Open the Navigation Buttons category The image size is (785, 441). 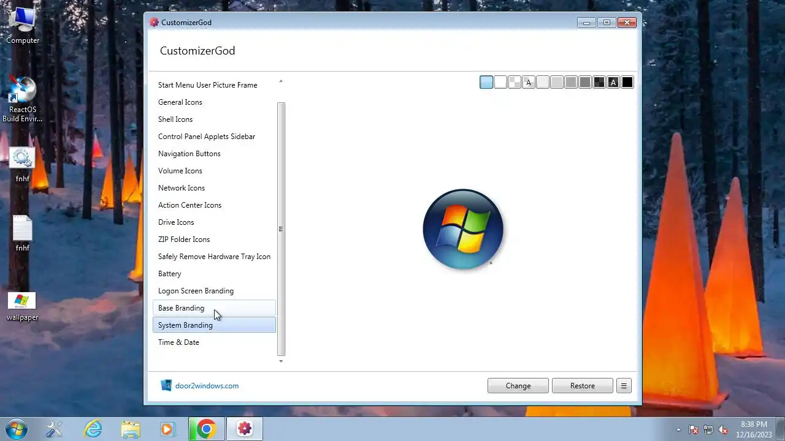(x=214, y=154)
